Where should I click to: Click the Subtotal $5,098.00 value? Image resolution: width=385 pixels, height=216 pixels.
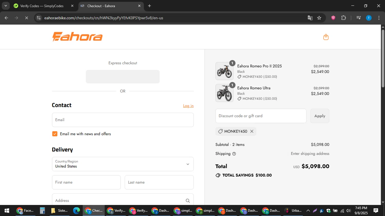tap(320, 145)
